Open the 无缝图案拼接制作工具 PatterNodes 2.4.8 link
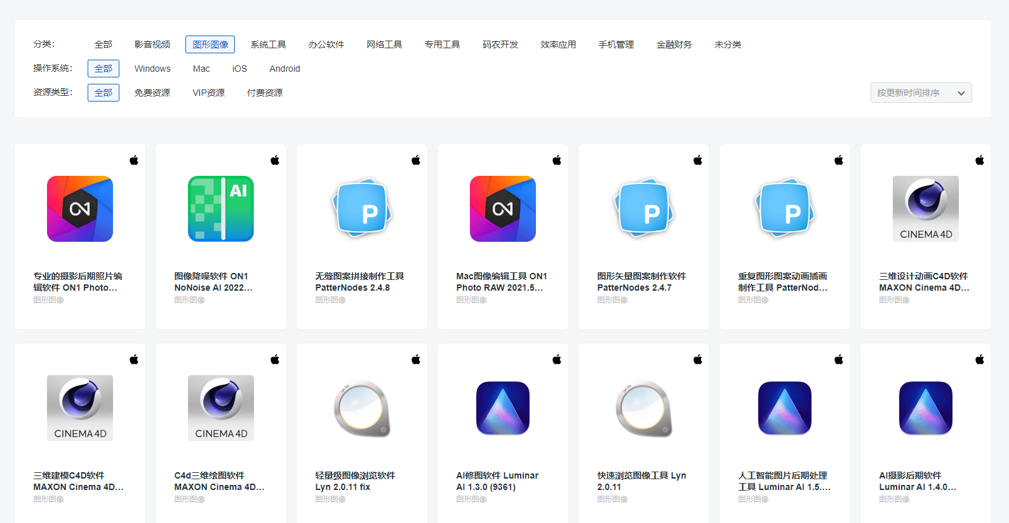The width and height of the screenshot is (1009, 523). click(360, 282)
